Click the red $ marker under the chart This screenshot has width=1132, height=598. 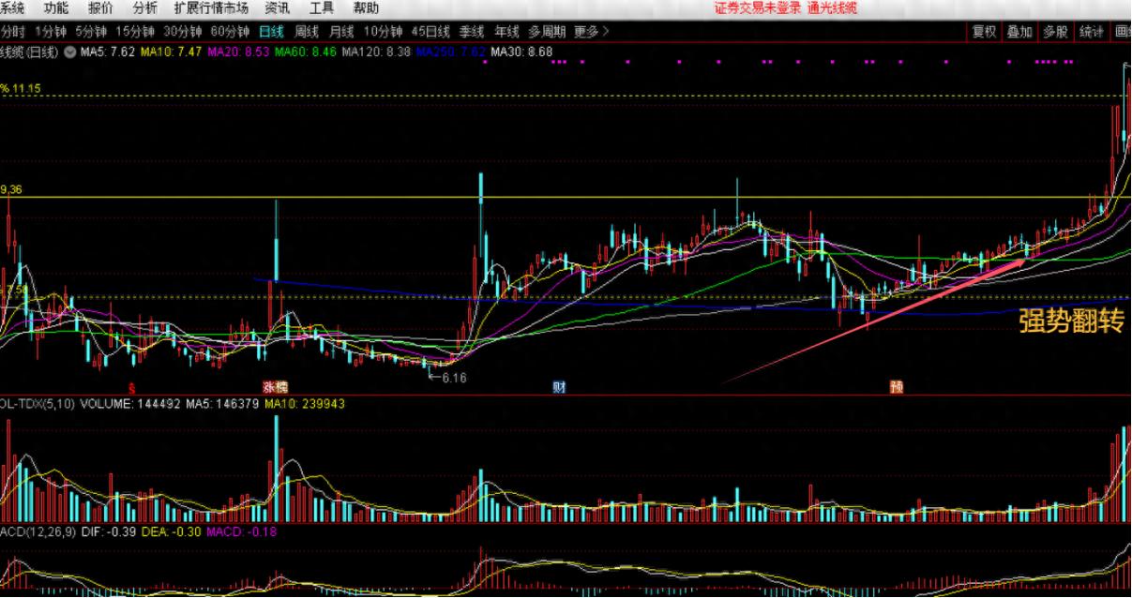click(x=132, y=386)
